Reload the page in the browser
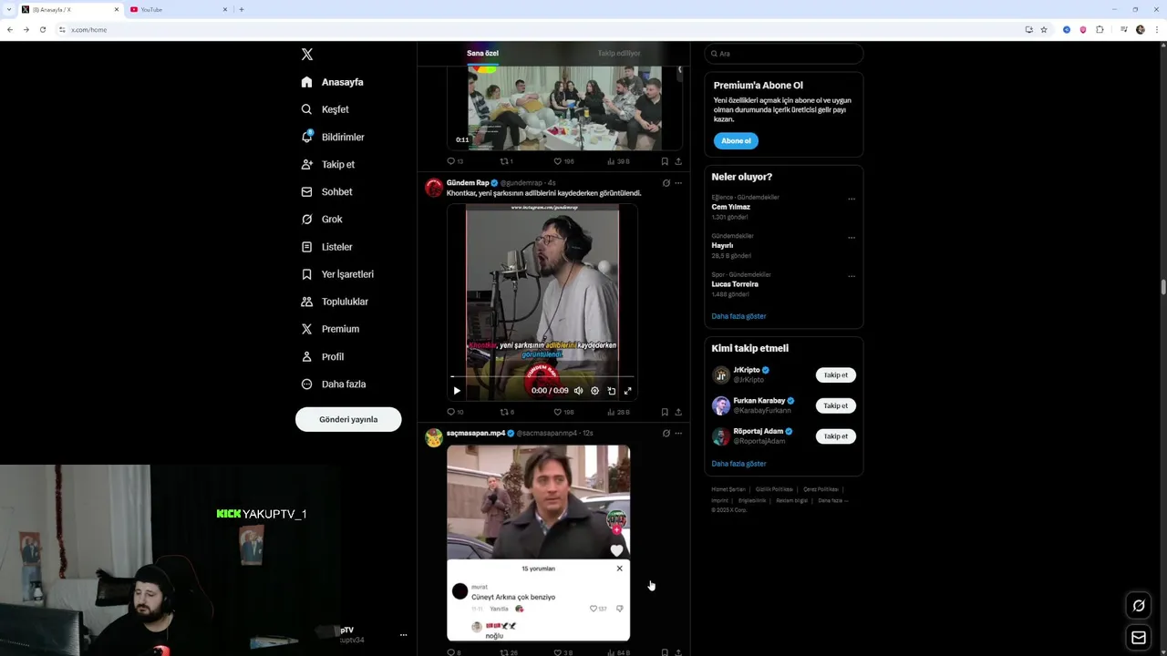Image resolution: width=1167 pixels, height=656 pixels. (42, 29)
